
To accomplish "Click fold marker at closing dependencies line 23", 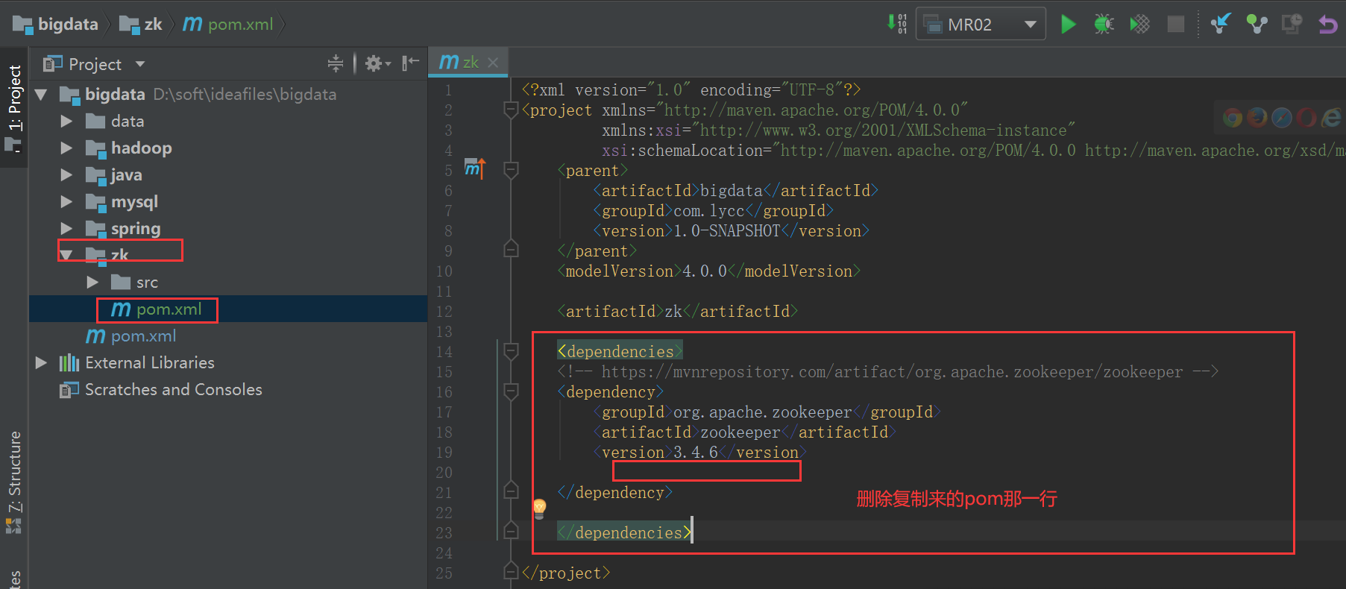I will point(511,531).
